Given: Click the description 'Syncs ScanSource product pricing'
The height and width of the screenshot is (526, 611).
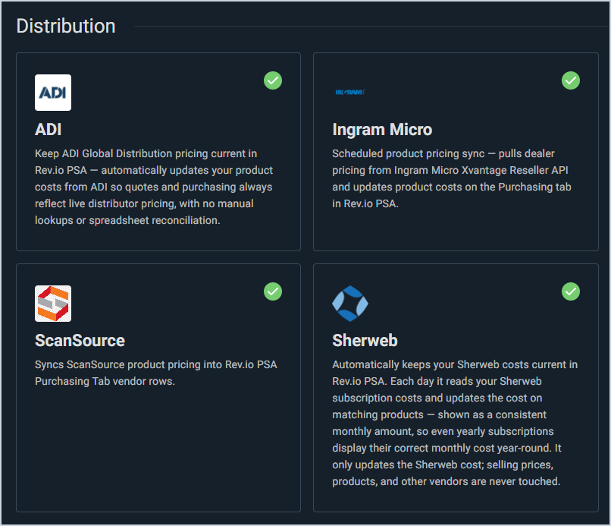Looking at the screenshot, I should pos(156,373).
